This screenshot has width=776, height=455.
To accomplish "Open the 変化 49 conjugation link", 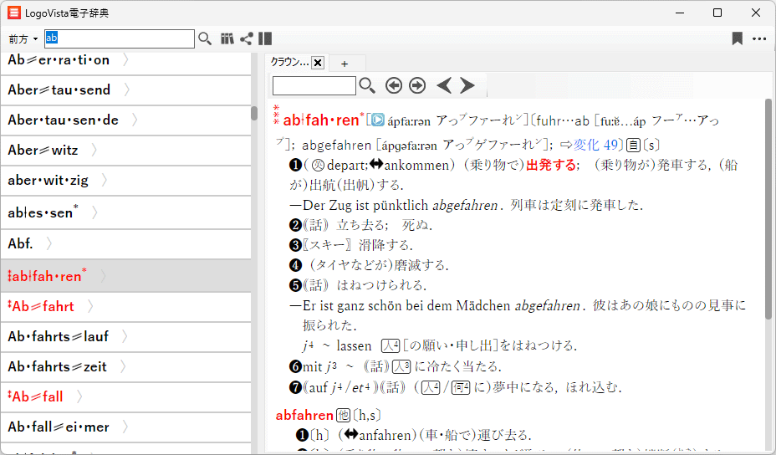I will pos(590,145).
